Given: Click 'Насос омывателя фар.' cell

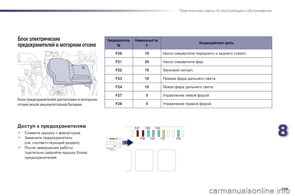Looking at the screenshot, I should pyautogui.click(x=216, y=62).
